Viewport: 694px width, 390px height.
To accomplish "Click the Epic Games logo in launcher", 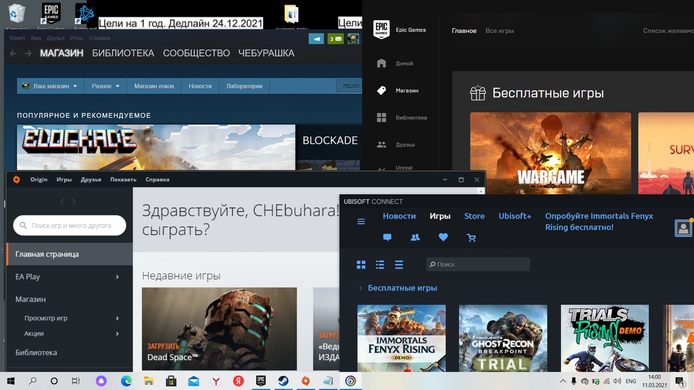I will coord(381,30).
